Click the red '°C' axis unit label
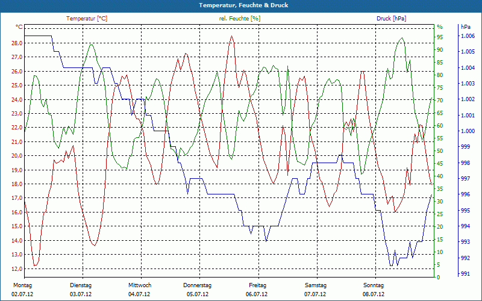482x301 pixels. (19, 27)
